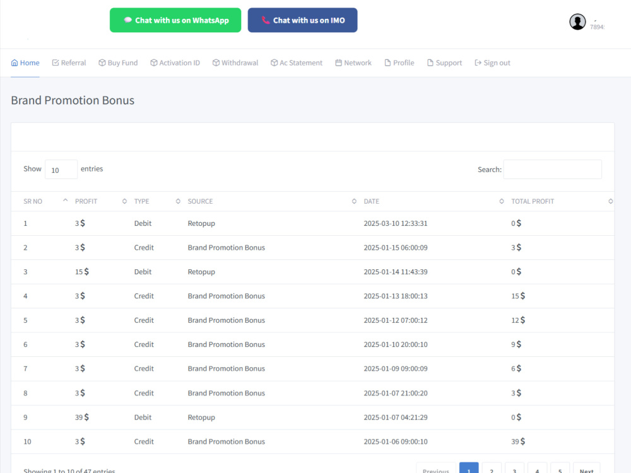
Task: Click Chat with us on IMO button
Action: [303, 20]
